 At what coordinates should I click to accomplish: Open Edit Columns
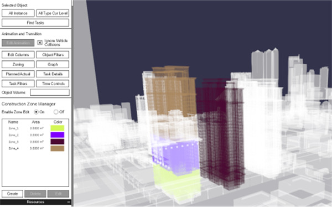tap(18, 55)
